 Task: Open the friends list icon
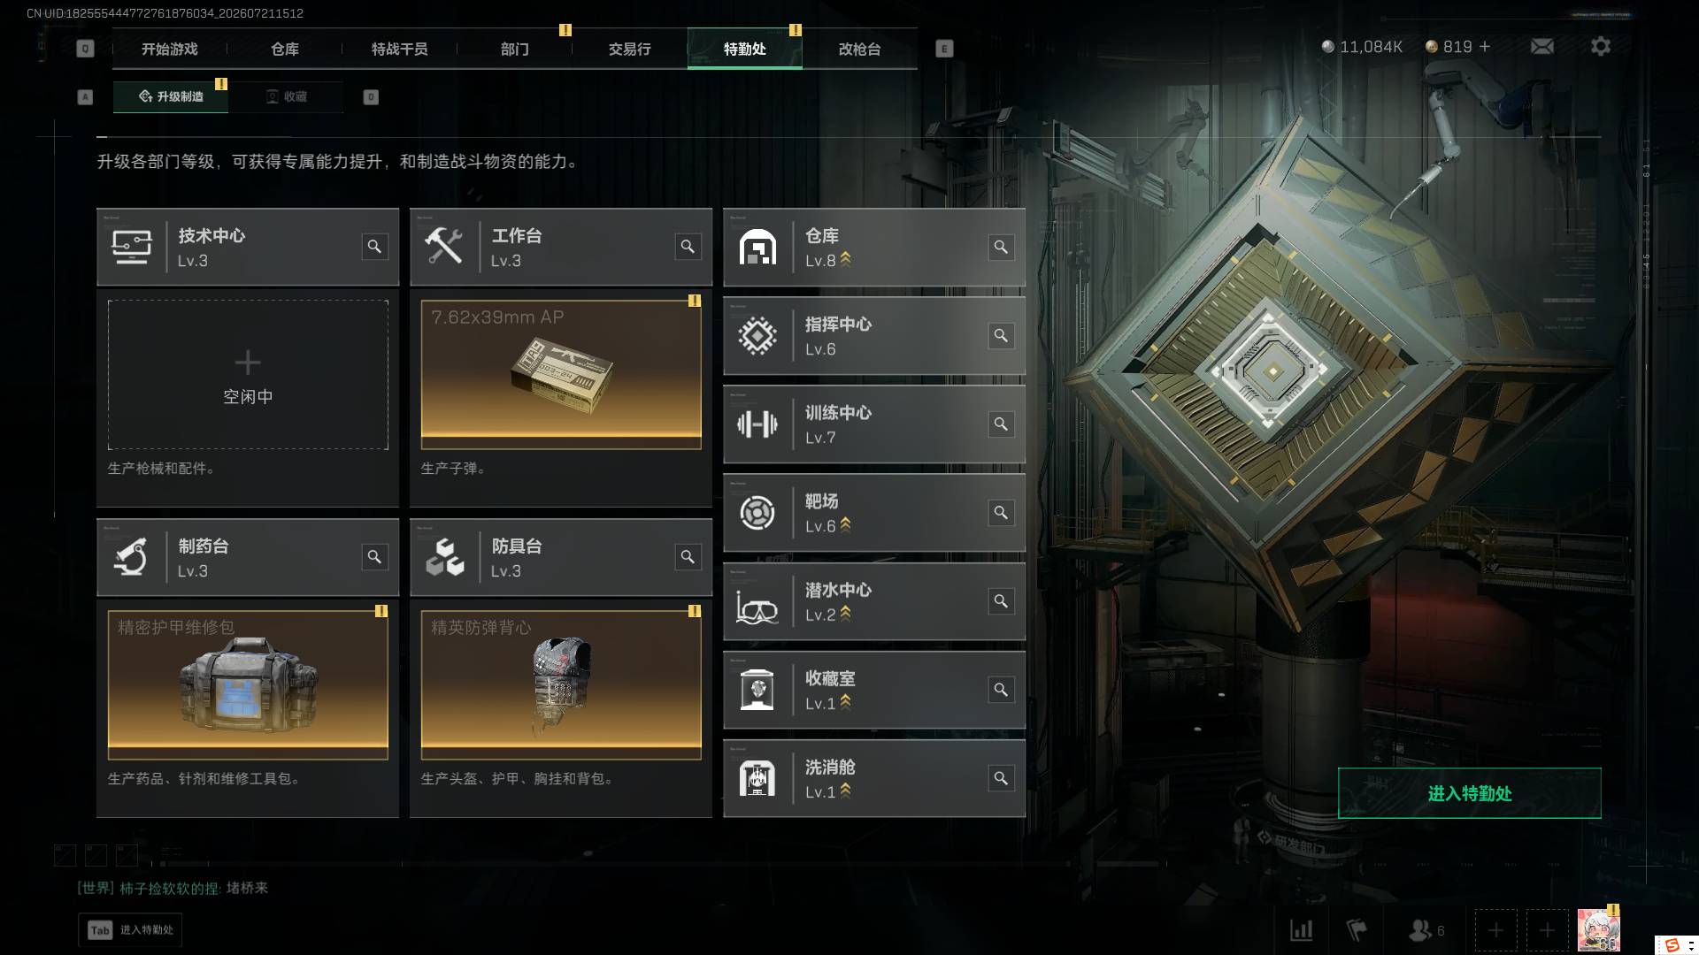[x=1426, y=930]
